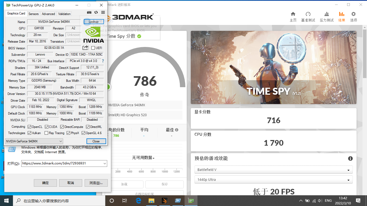
Task: Open the notification center icon
Action: (358, 200)
